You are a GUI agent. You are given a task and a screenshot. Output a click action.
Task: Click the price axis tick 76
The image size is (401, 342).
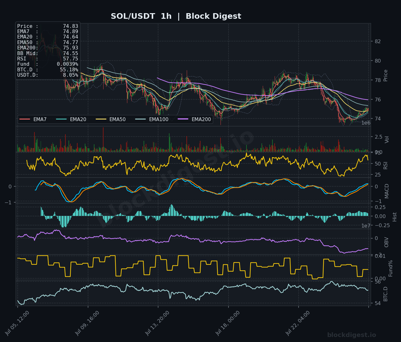coord(378,100)
